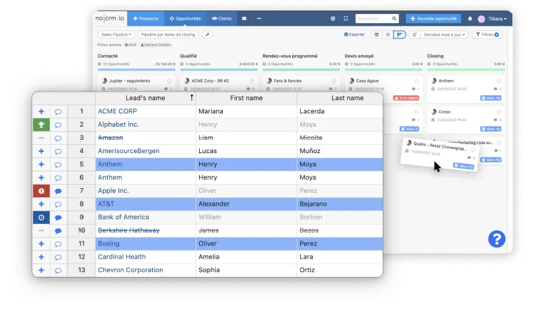Go to the Prospects tab

[146, 19]
